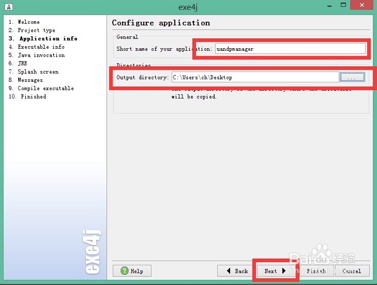This screenshot has width=377, height=285.
Task: Go to the Splash screen step
Action: pyautogui.click(x=34, y=72)
